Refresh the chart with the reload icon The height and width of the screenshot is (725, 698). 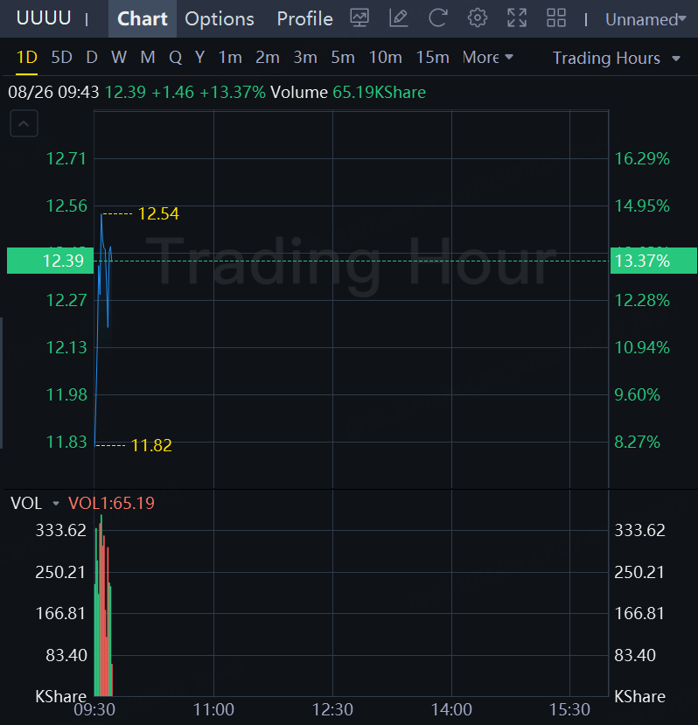437,18
